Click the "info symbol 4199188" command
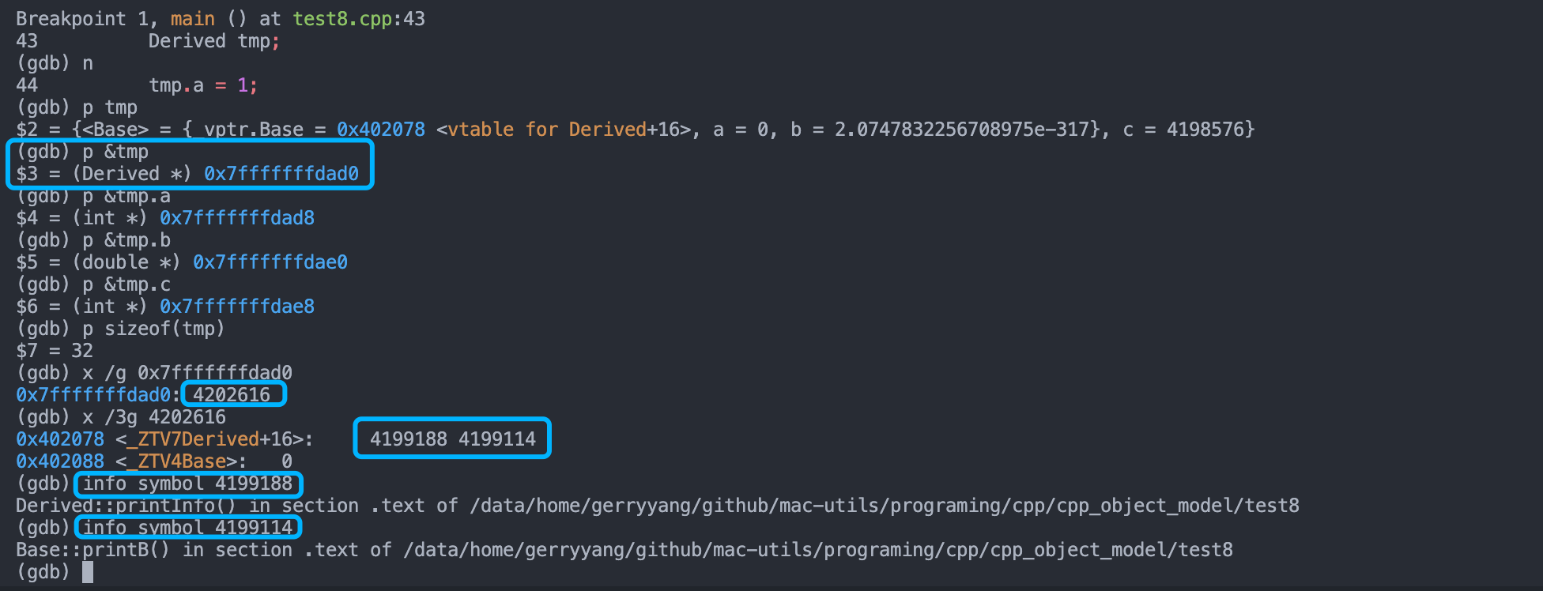This screenshot has width=1543, height=591. (188, 484)
